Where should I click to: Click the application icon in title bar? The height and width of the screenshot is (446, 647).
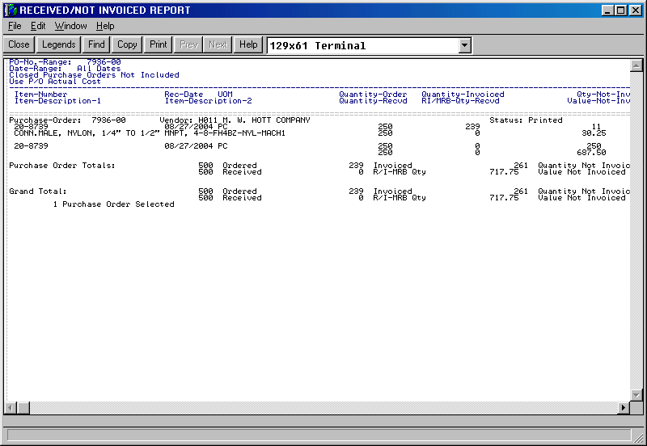[x=11, y=10]
